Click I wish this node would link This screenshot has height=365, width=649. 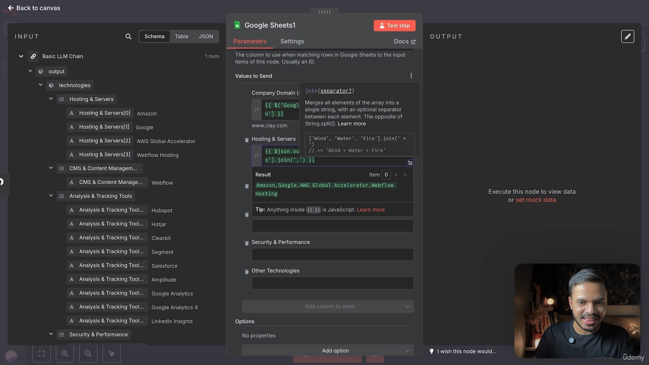(466, 351)
